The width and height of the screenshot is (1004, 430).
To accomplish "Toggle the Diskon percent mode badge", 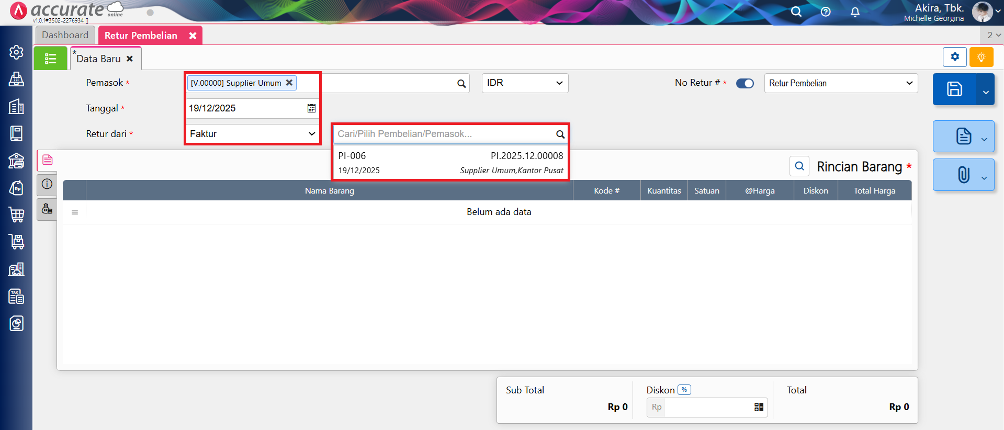I will (684, 390).
